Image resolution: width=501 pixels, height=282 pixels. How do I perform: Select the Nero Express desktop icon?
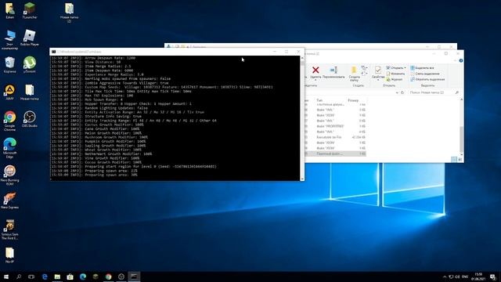9,201
